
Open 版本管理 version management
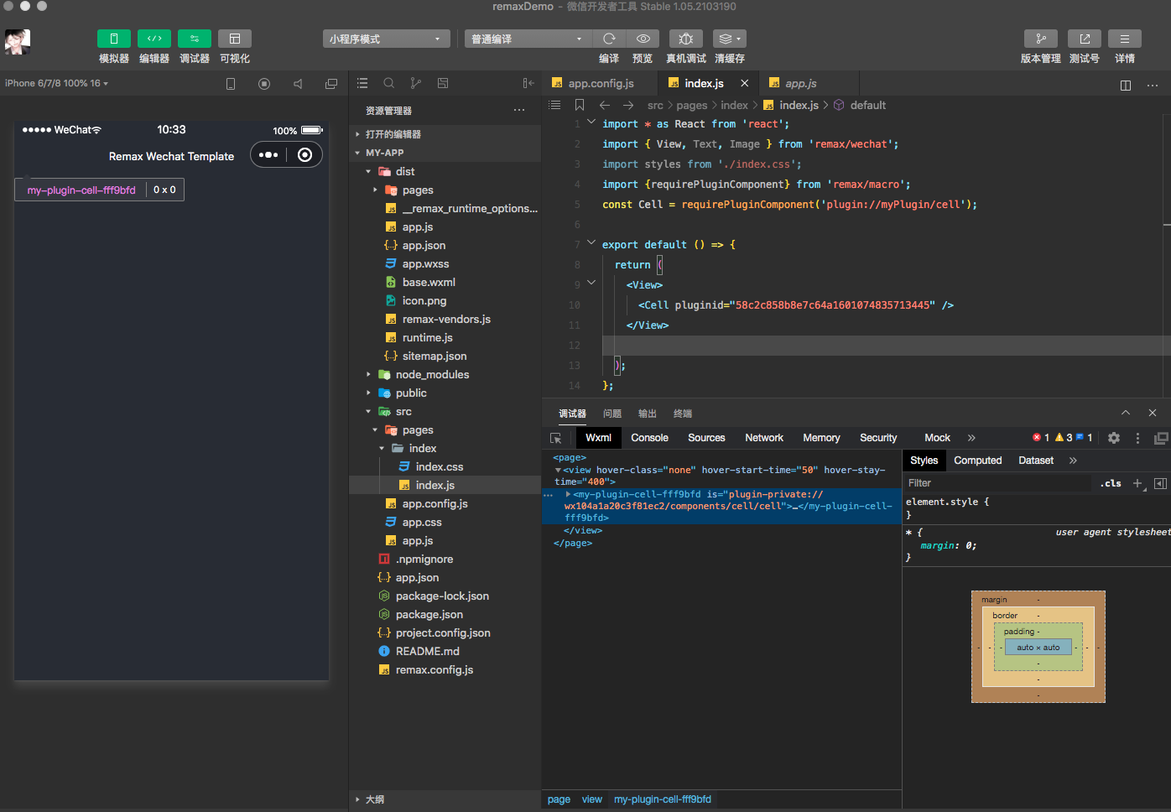pos(1040,38)
